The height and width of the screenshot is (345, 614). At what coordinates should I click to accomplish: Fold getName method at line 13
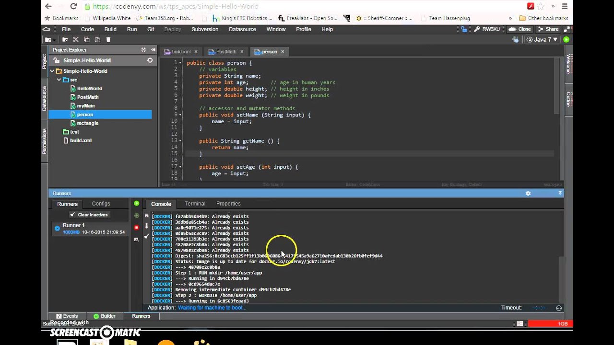tap(180, 141)
